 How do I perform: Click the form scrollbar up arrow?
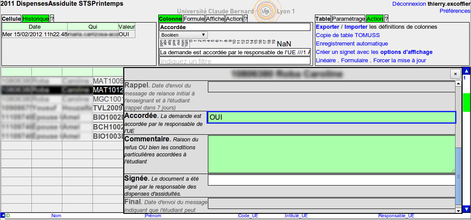[x=459, y=84]
